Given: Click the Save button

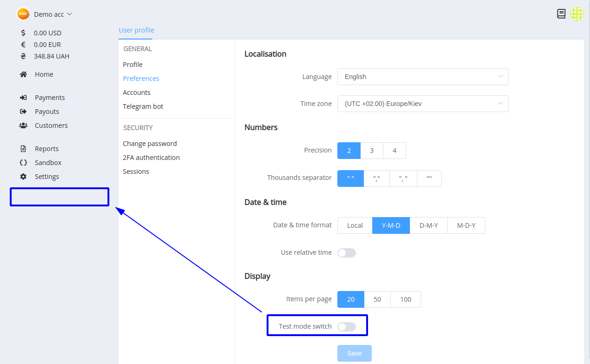Looking at the screenshot, I should coord(355,353).
